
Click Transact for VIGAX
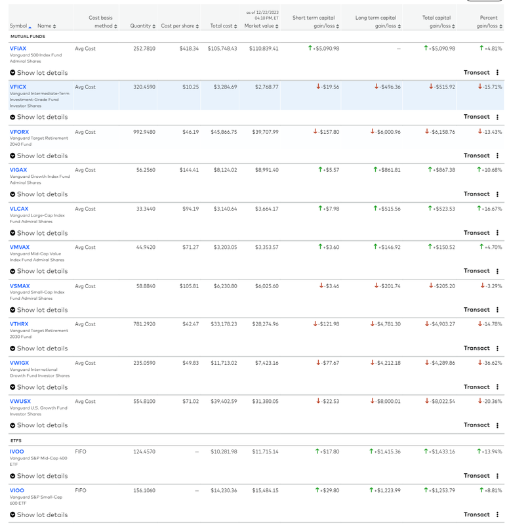477,194
